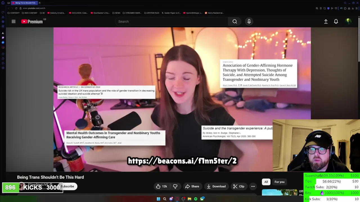Open a new browser tab
This screenshot has width=360, height=202.
40,3
